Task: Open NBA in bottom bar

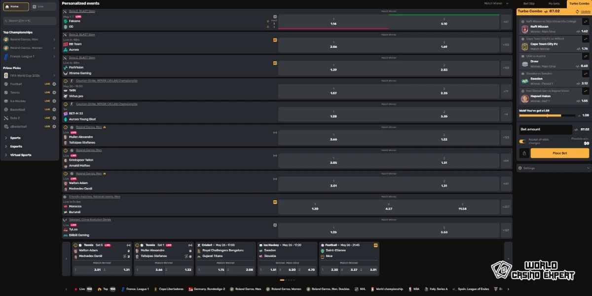Action: tap(414, 289)
